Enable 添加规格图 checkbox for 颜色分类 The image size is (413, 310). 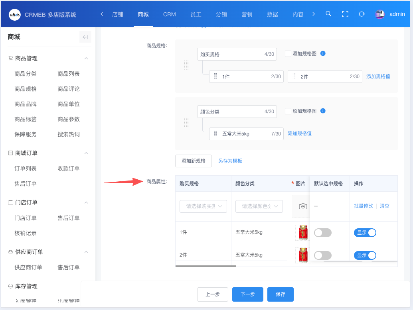(288, 112)
